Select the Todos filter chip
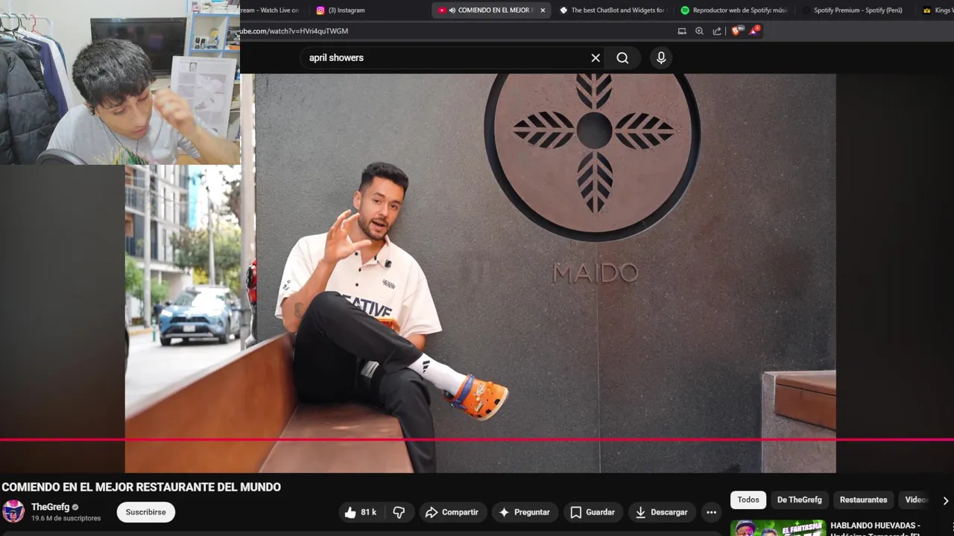This screenshot has height=536, width=954. pos(748,500)
